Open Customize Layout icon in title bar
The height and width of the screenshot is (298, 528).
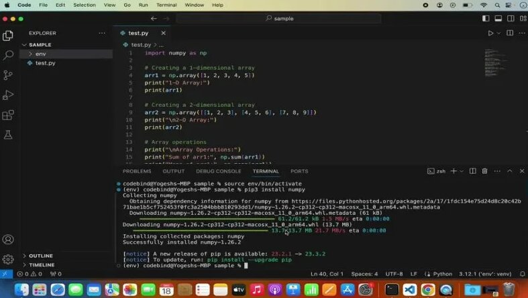pos(523,19)
